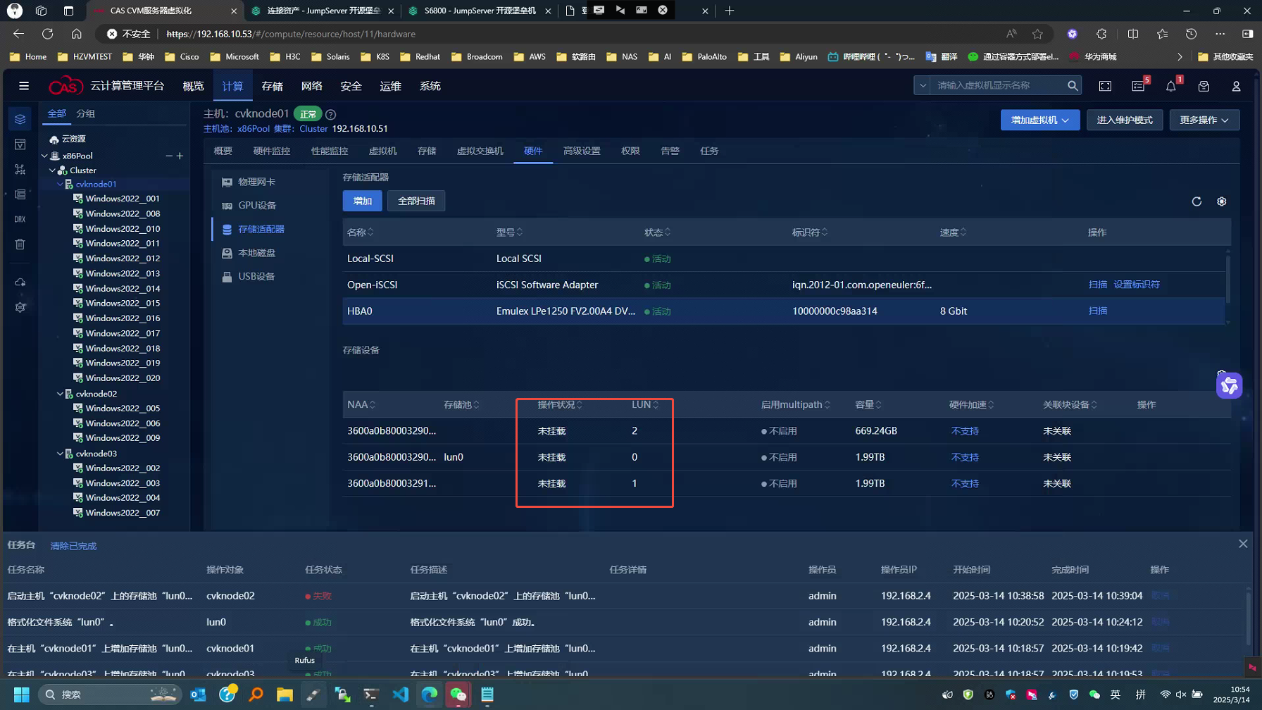The width and height of the screenshot is (1262, 710).
Task: Click 设置标识符 link for Open-iSCSI
Action: (x=1136, y=285)
